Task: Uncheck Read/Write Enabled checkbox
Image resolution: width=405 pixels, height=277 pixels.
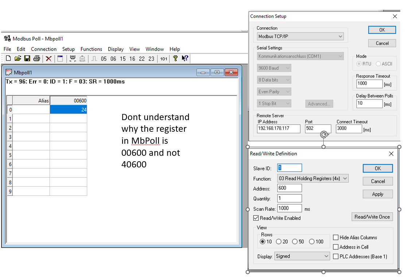Action: point(256,218)
